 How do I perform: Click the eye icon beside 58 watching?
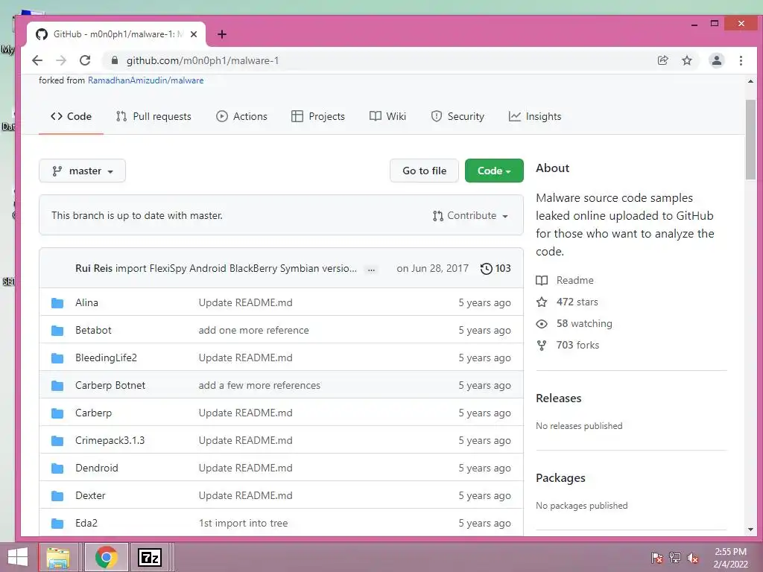coord(542,323)
